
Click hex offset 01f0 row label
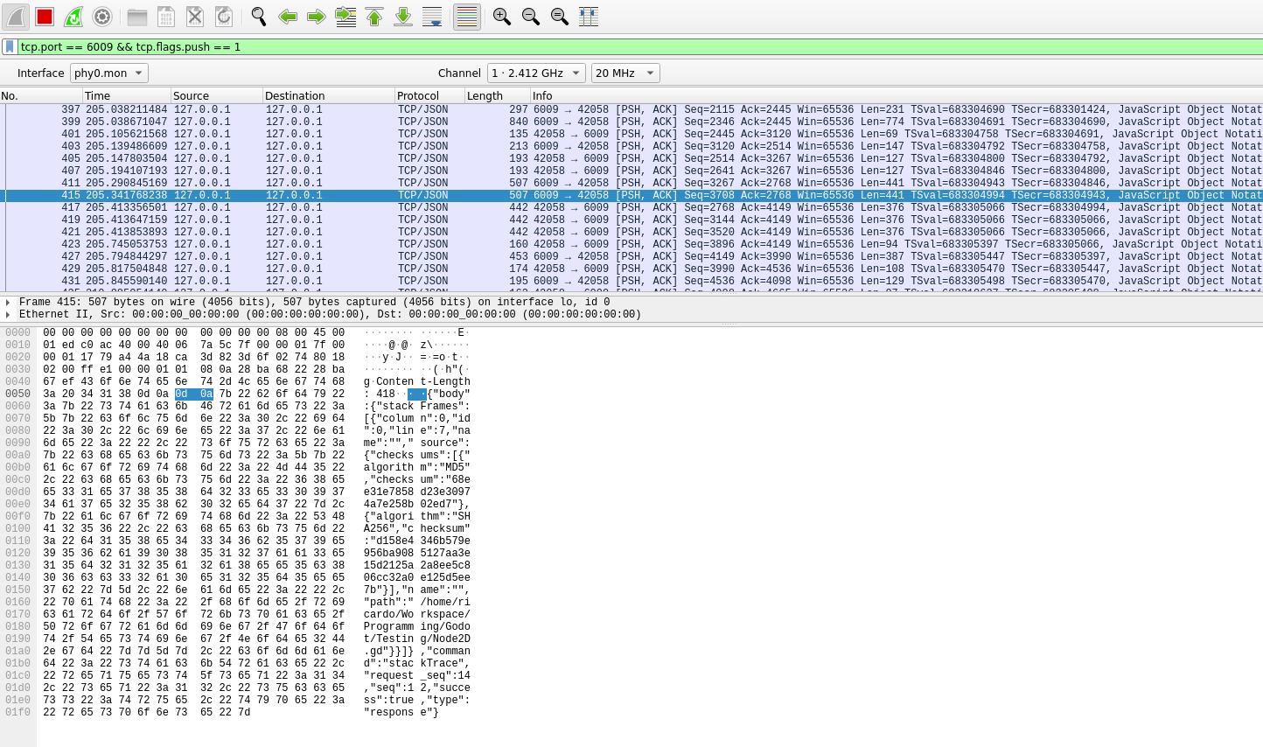click(17, 713)
